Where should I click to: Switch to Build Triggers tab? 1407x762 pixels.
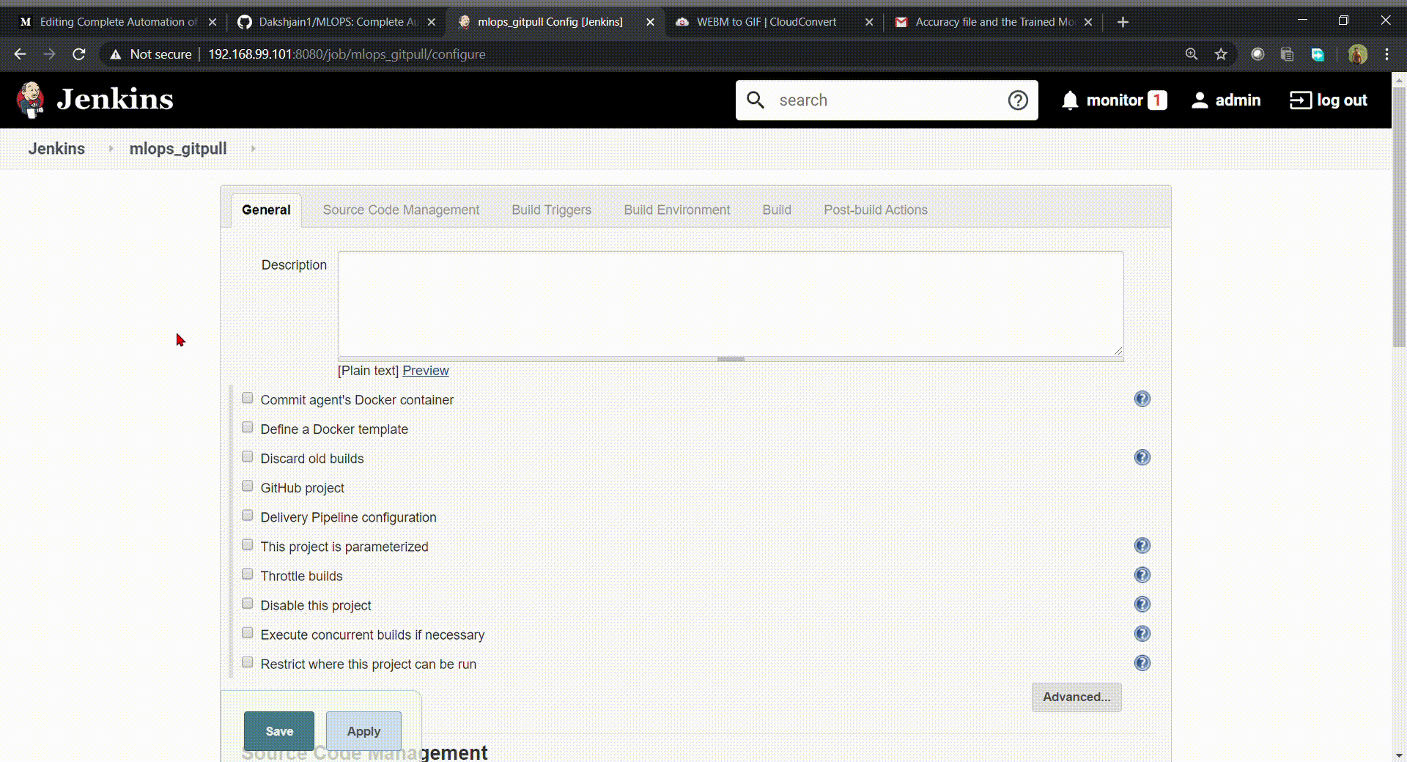(x=551, y=210)
